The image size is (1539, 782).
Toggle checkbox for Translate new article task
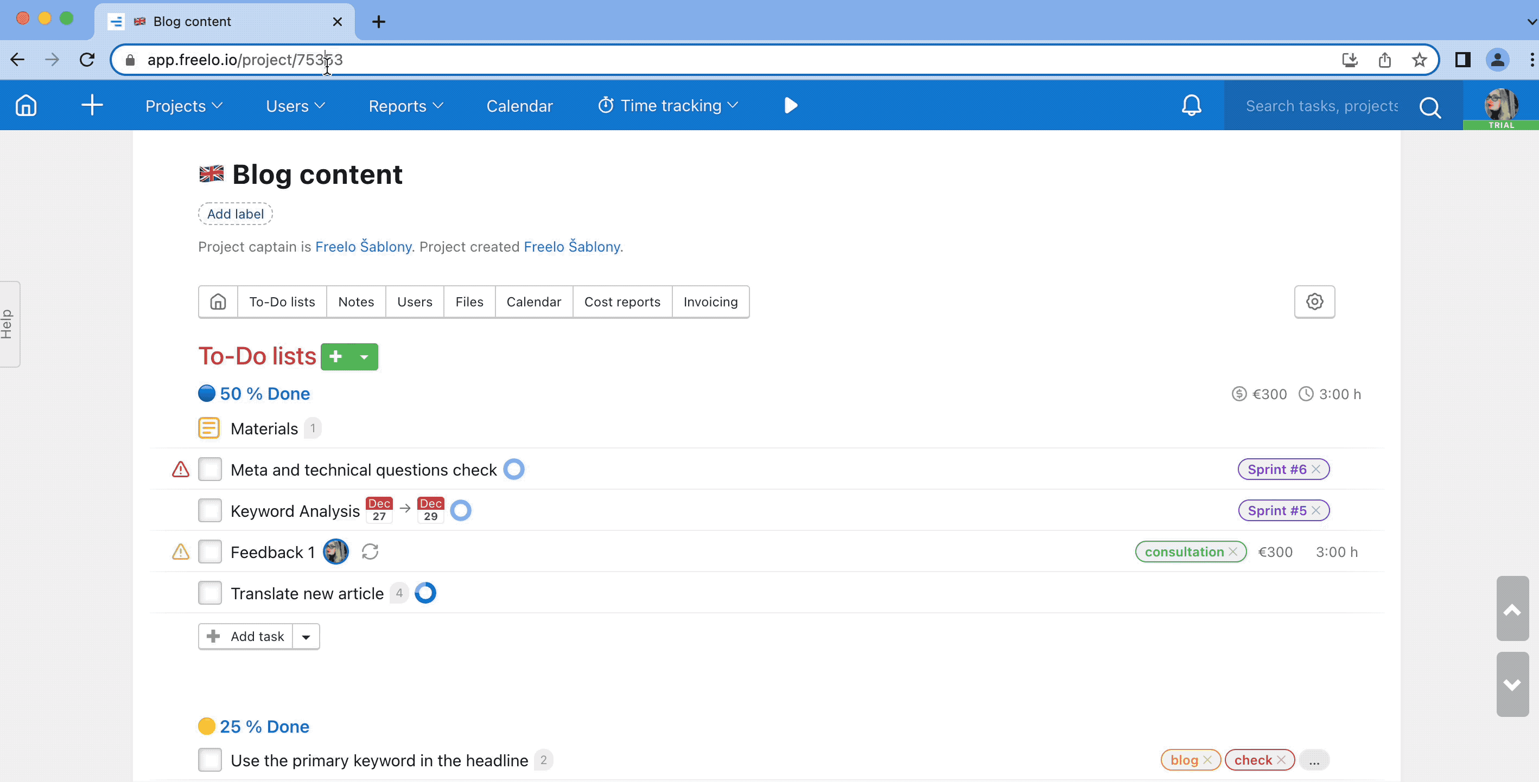click(211, 593)
